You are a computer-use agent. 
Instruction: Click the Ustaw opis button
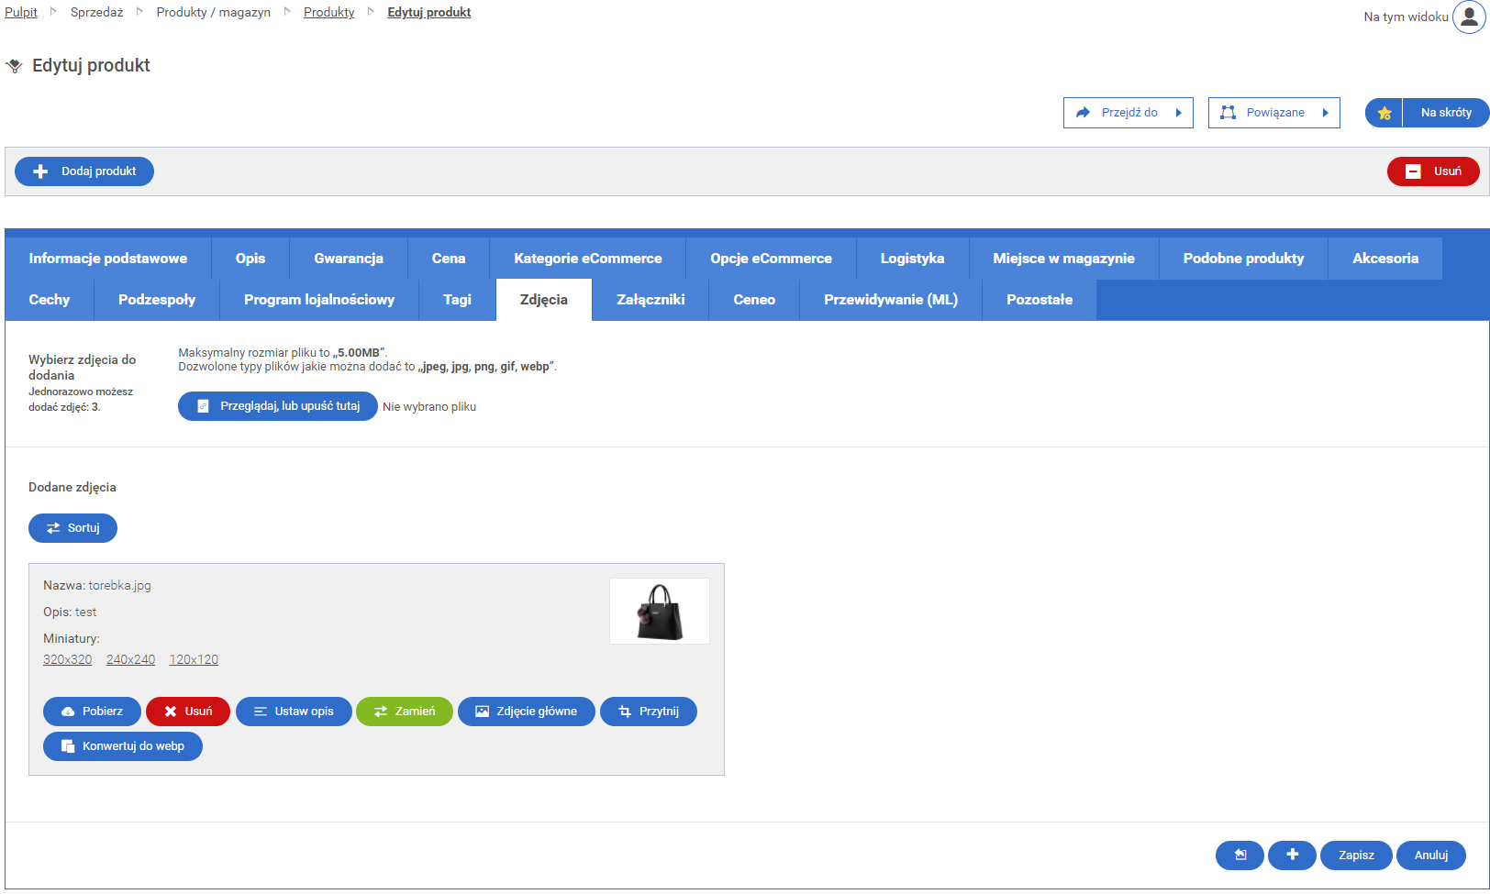(294, 712)
